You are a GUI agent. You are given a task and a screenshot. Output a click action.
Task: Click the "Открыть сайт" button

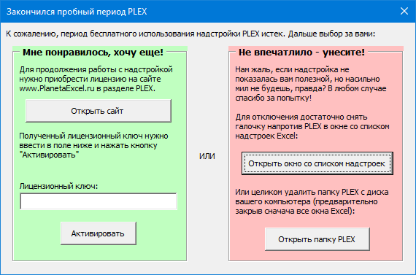pos(99,111)
